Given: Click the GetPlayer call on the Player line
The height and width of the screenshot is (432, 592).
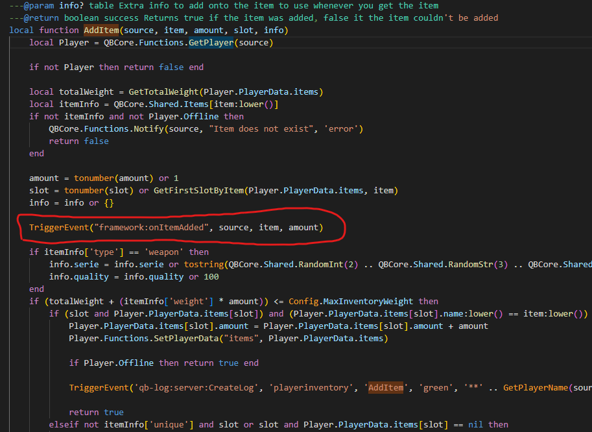Looking at the screenshot, I should pos(210,43).
